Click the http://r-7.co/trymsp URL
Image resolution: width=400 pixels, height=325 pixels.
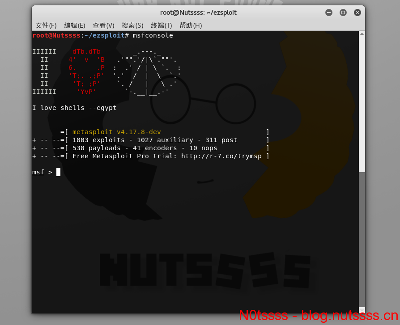tap(221, 156)
